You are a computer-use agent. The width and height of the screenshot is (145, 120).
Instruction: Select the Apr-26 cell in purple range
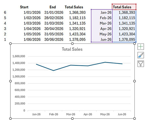point(102,29)
